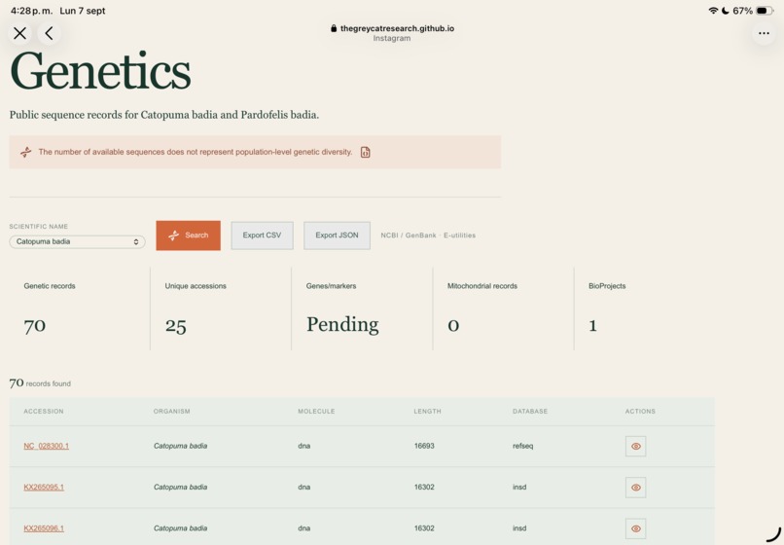This screenshot has height=545, width=784.
Task: Export results as CSV
Action: pos(262,236)
